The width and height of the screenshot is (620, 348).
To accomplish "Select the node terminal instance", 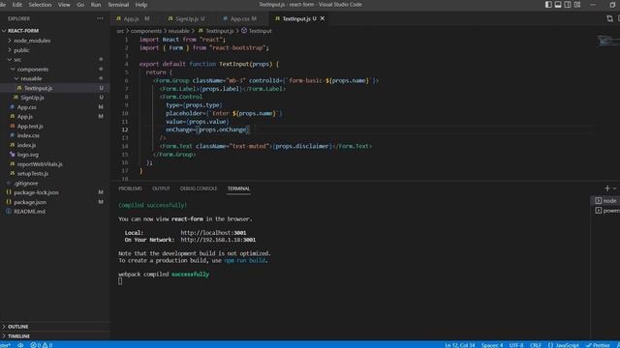I will pyautogui.click(x=605, y=201).
